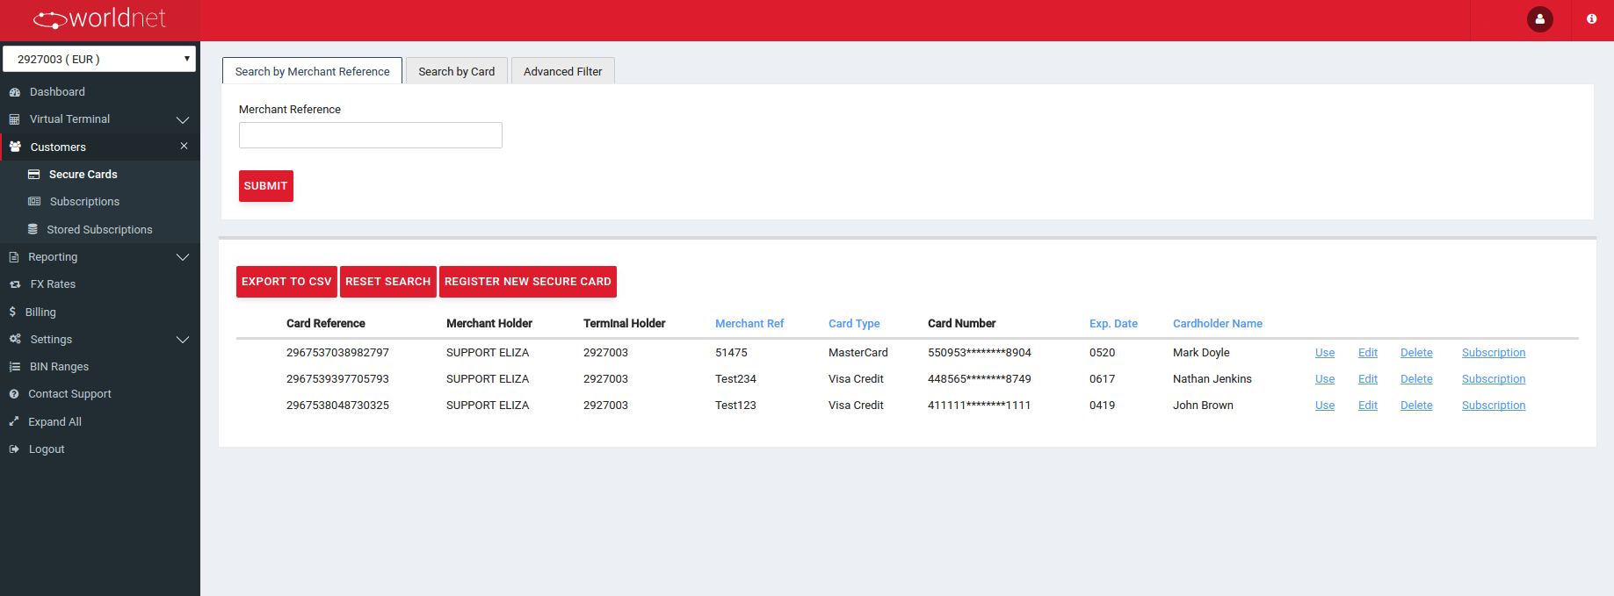
Task: Open Secure Cards submenu item
Action: 83,175
